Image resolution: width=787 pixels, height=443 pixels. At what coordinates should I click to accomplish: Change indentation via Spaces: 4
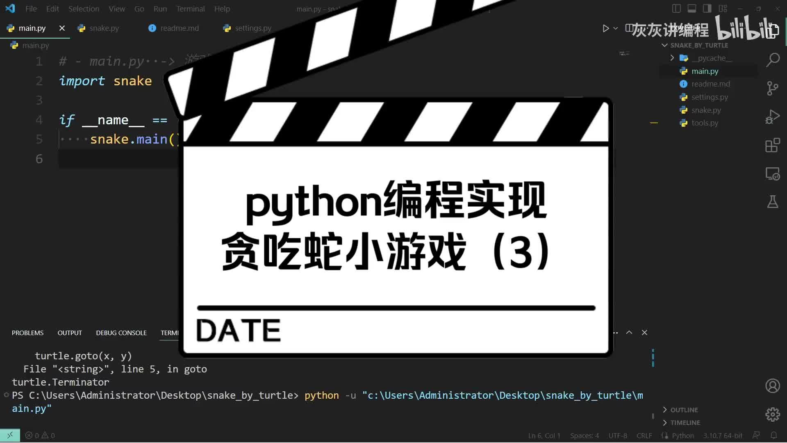click(x=585, y=436)
